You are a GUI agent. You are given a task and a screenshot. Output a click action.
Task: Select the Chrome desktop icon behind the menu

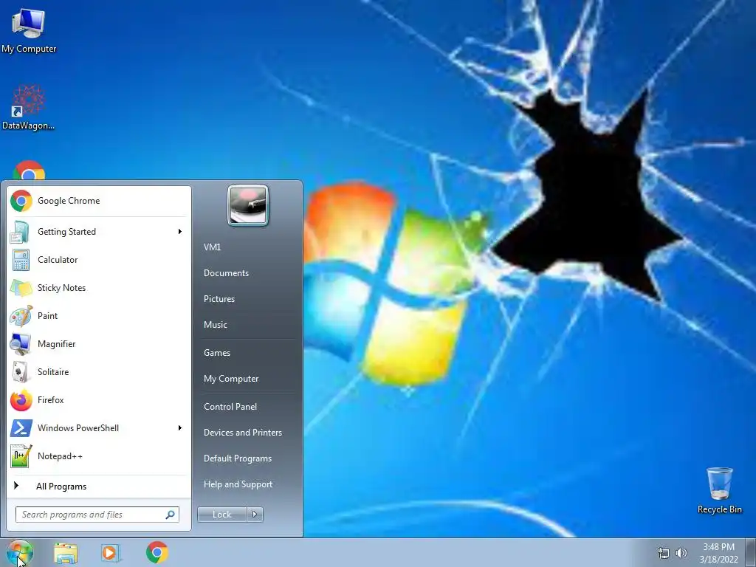click(29, 171)
